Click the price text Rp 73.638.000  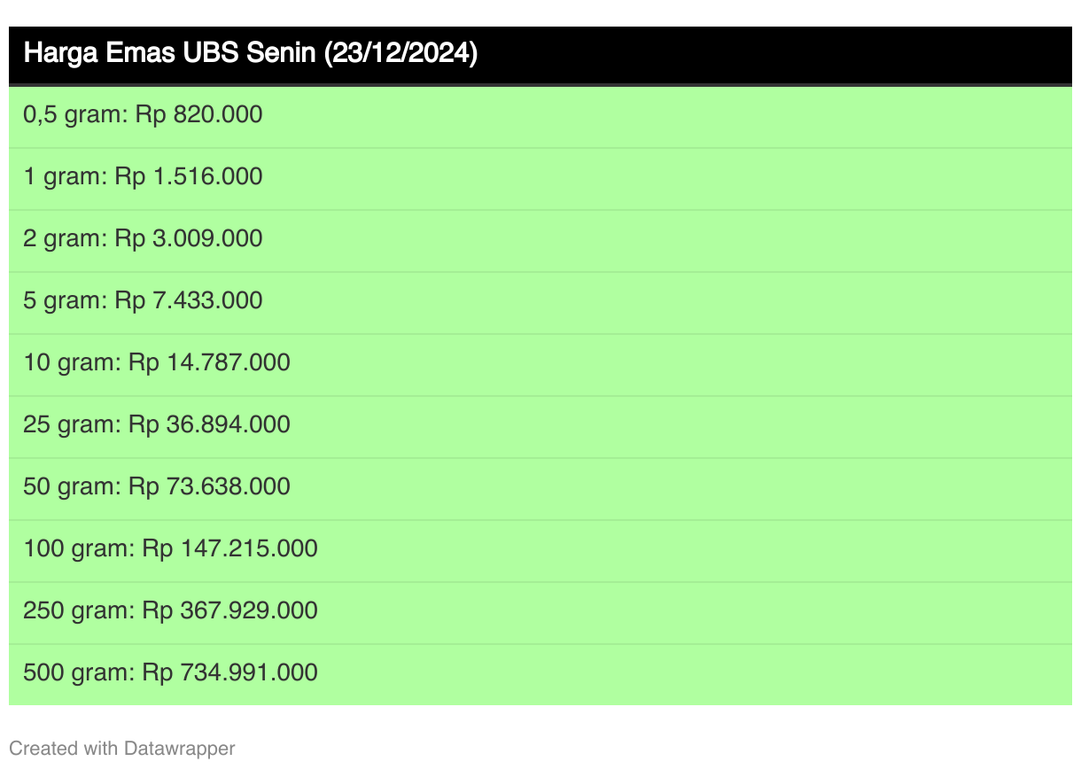[210, 486]
